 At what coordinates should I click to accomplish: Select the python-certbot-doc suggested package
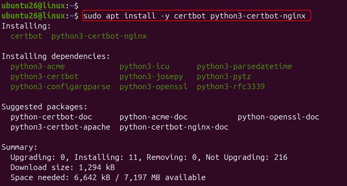[51, 117]
